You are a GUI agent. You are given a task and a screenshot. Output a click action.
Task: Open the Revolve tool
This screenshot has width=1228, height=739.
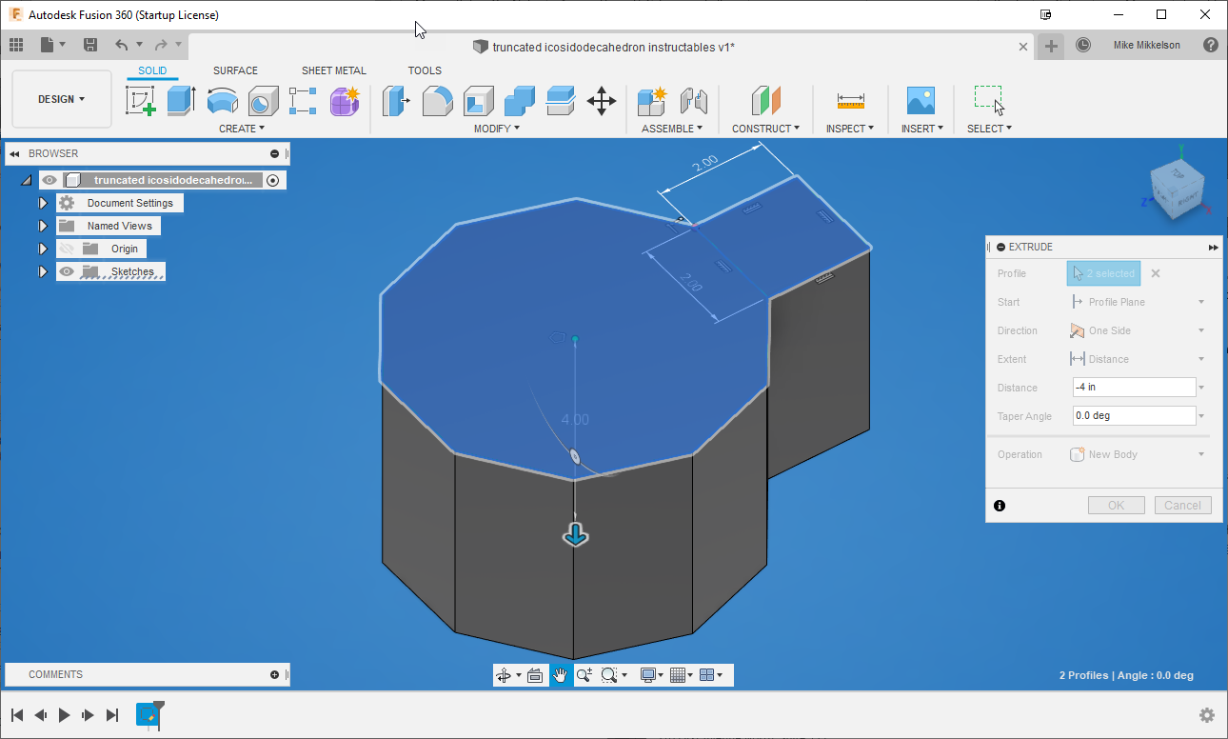pos(222,100)
